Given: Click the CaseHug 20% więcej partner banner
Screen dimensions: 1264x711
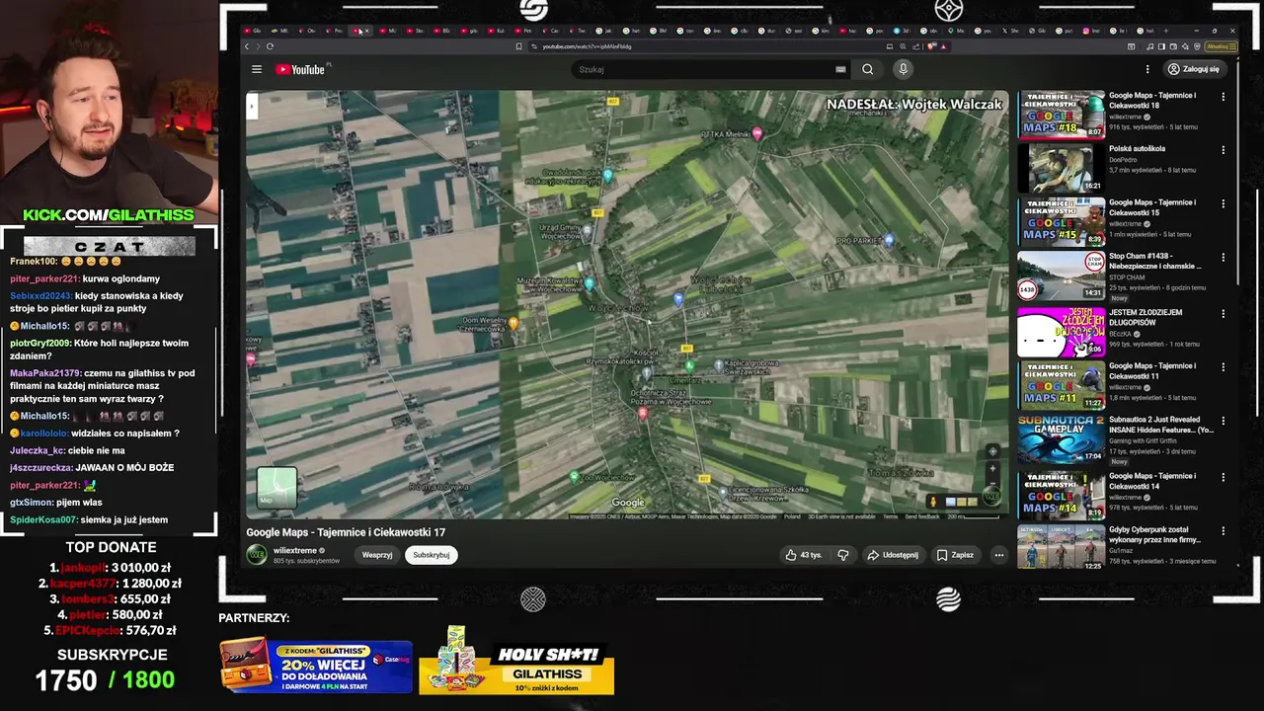Looking at the screenshot, I should click(x=315, y=667).
